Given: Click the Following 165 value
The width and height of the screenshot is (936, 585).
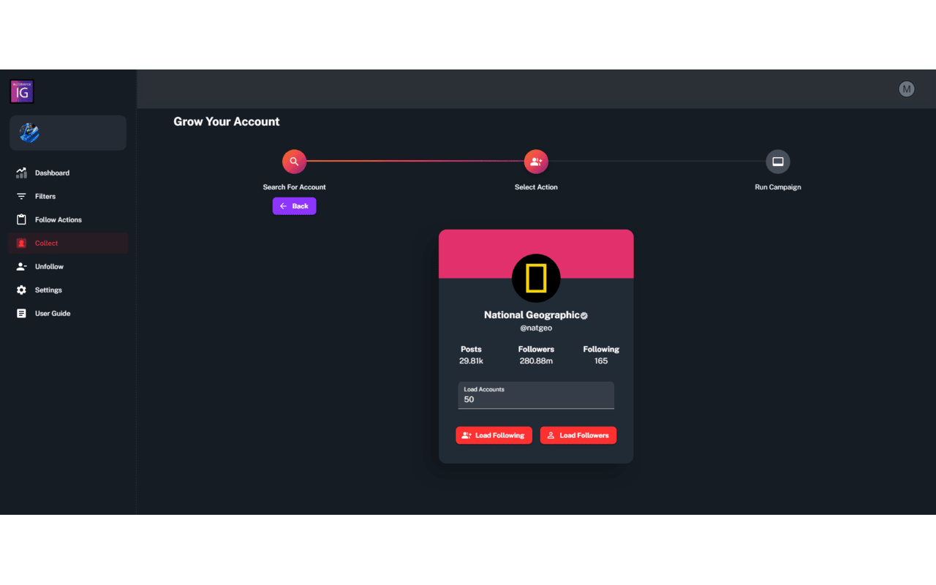Looking at the screenshot, I should coord(601,361).
